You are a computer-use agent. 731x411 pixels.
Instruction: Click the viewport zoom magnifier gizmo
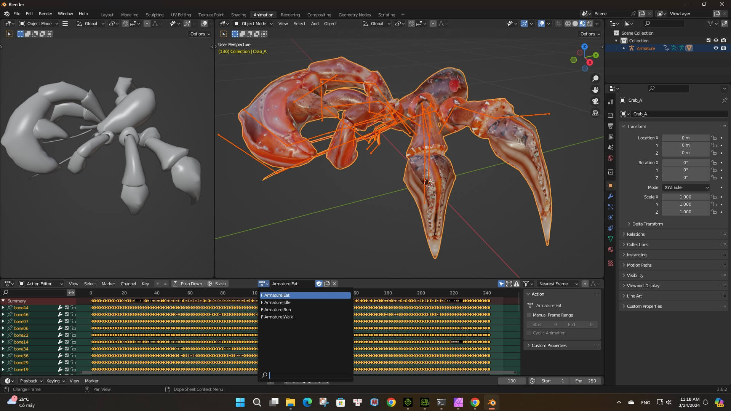point(595,78)
